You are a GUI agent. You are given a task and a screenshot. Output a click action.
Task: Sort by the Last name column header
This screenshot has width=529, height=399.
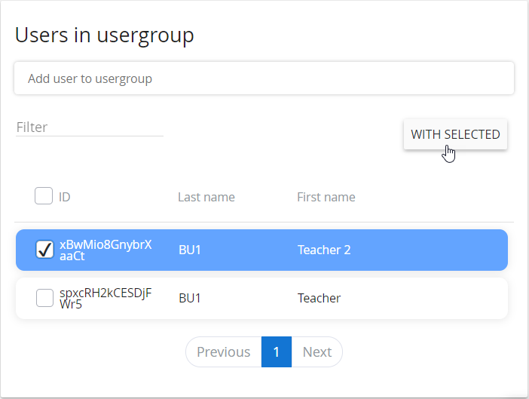[x=206, y=197]
